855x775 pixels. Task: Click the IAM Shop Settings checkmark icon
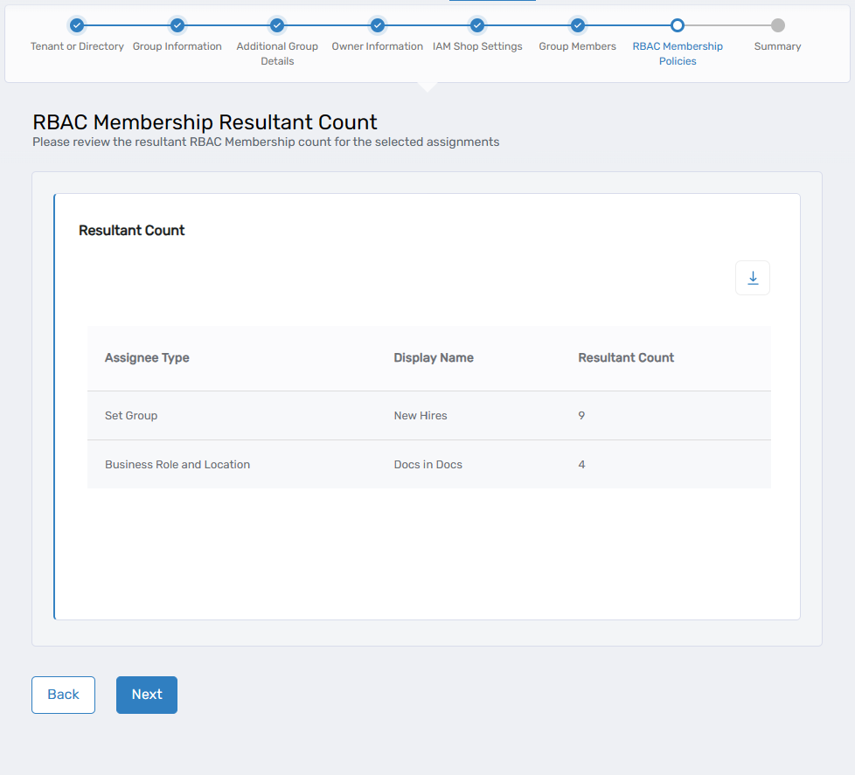click(477, 25)
